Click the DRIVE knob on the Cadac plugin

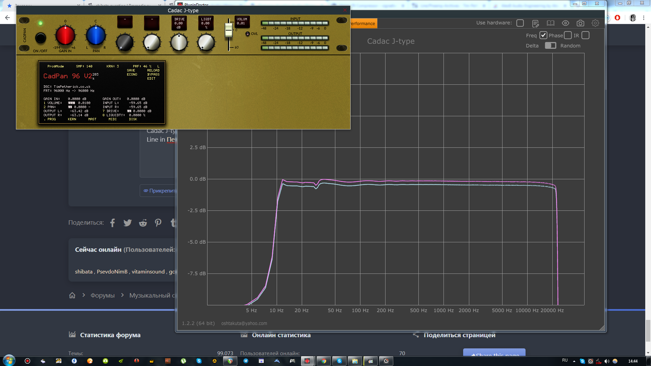pyautogui.click(x=179, y=42)
